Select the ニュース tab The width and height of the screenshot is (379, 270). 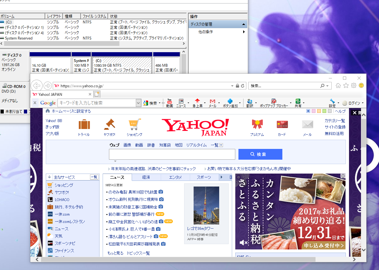point(117,177)
